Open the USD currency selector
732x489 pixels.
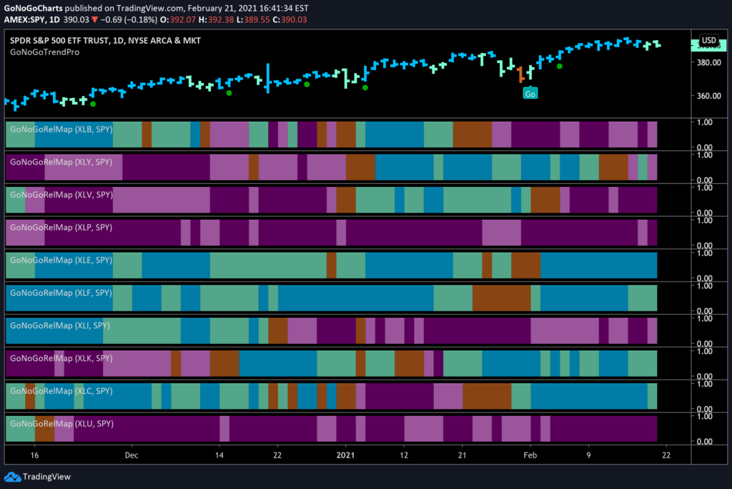click(708, 40)
